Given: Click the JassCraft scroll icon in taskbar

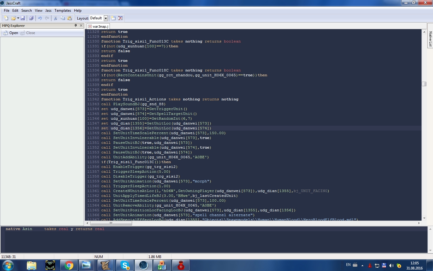Looking at the screenshot, I should tap(105, 266).
